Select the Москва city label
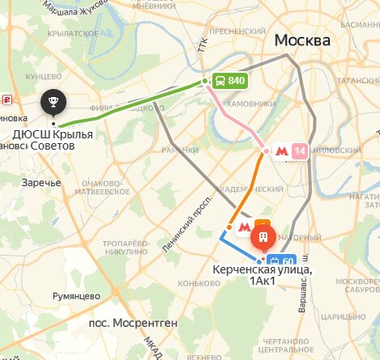This screenshot has height=360, width=380. [x=302, y=40]
